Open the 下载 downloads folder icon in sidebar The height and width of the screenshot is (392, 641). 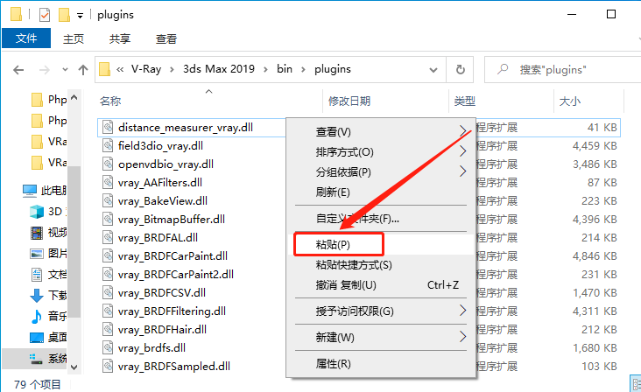tap(37, 295)
